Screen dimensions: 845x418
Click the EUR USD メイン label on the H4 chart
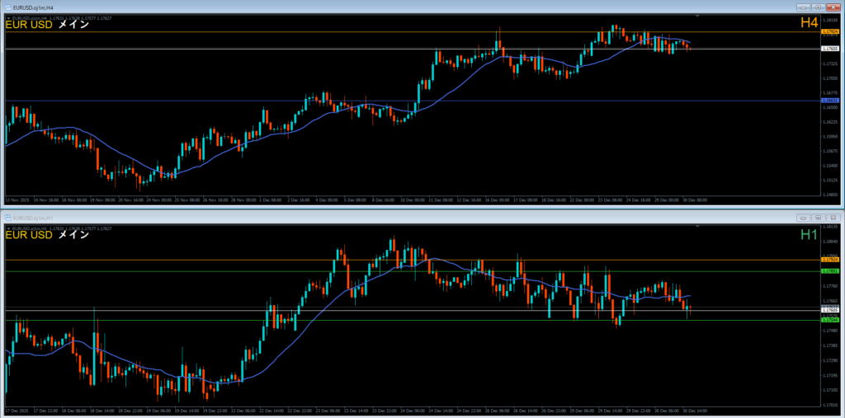click(47, 25)
